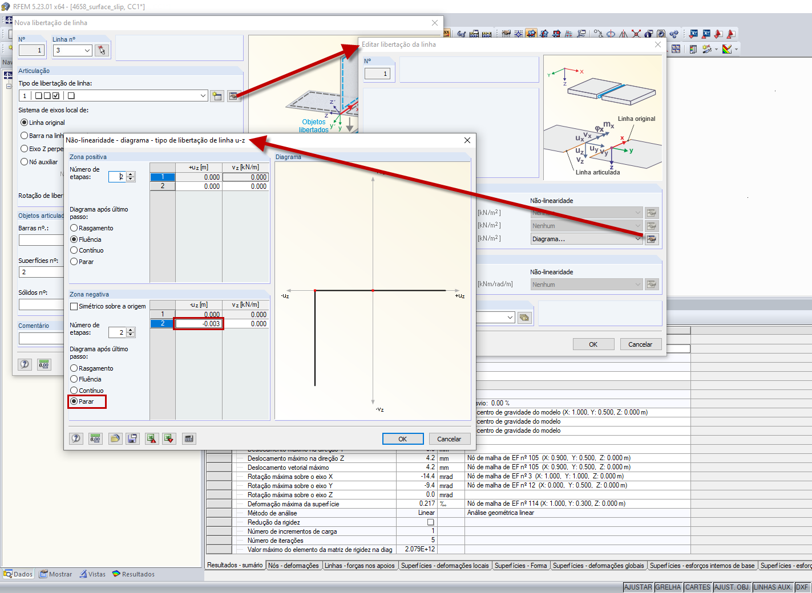Select row Deslocamento máximo na direção Z
812x593 pixels.
[448, 458]
